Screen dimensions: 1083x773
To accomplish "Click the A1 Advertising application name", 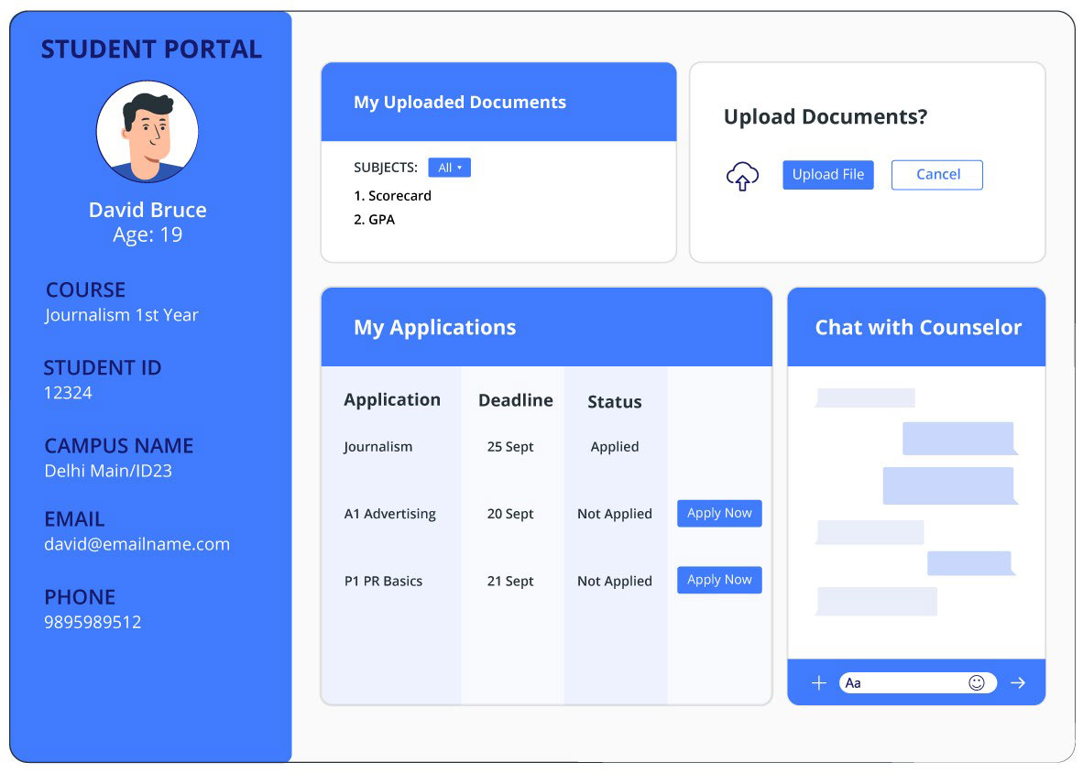I will [x=390, y=514].
